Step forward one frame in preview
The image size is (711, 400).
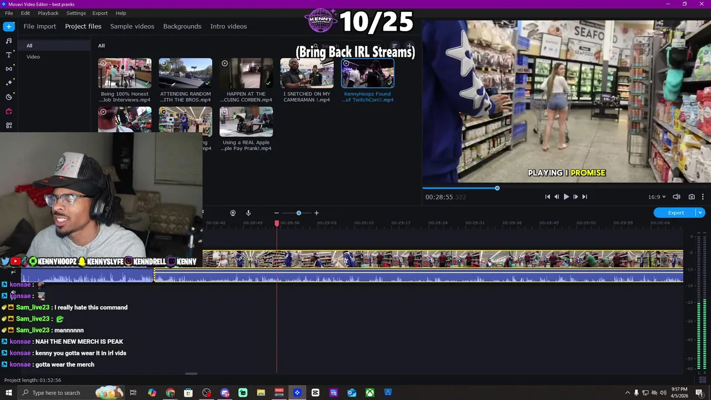click(575, 197)
